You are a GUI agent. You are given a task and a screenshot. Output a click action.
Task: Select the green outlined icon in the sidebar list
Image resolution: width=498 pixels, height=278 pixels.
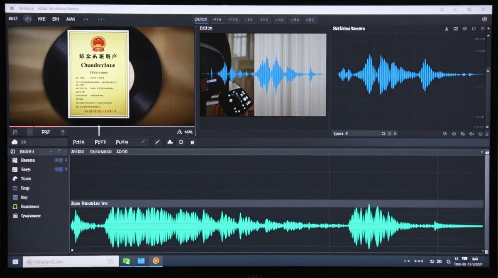15,206
